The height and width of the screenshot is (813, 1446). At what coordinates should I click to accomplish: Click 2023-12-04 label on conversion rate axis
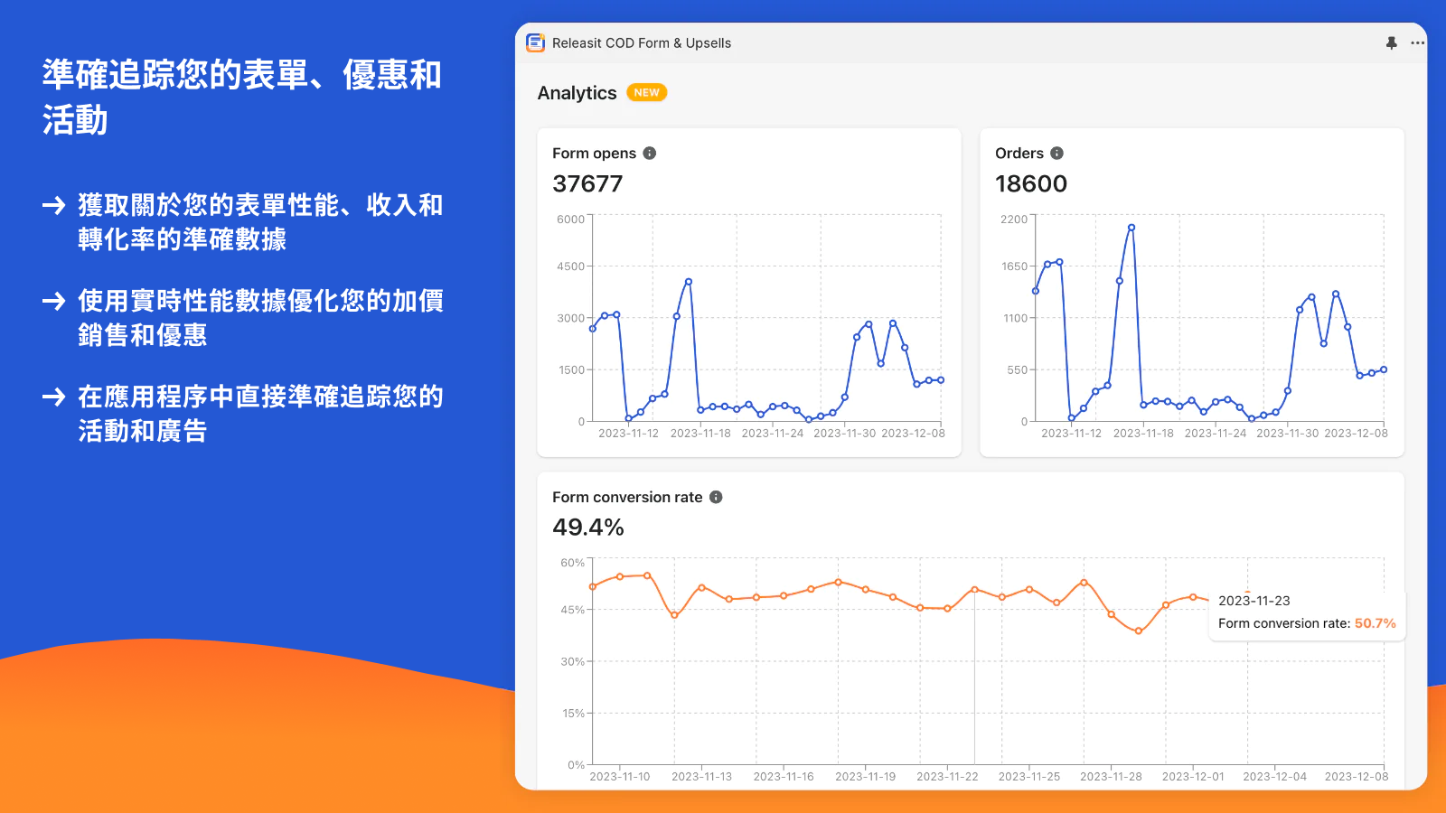[1274, 777]
